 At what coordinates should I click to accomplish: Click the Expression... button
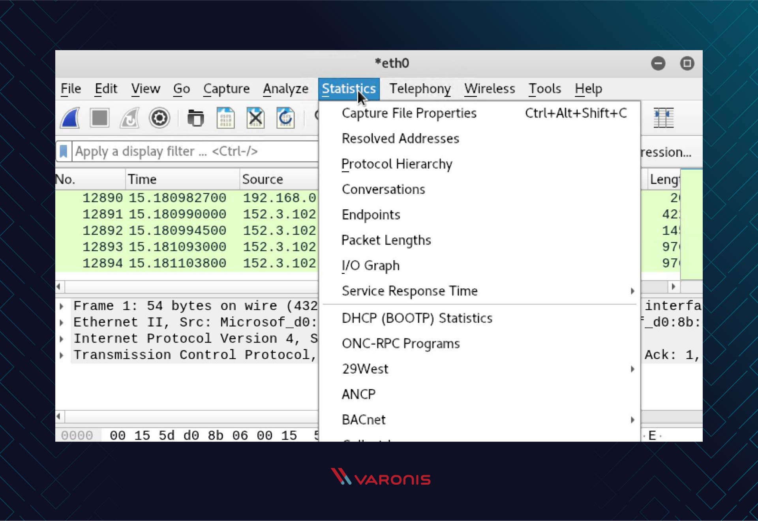[x=666, y=152]
